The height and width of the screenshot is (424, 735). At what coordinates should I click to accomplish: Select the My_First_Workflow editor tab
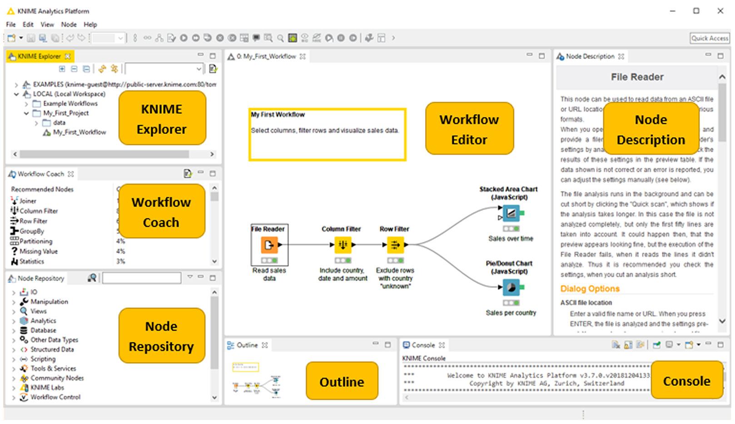267,56
